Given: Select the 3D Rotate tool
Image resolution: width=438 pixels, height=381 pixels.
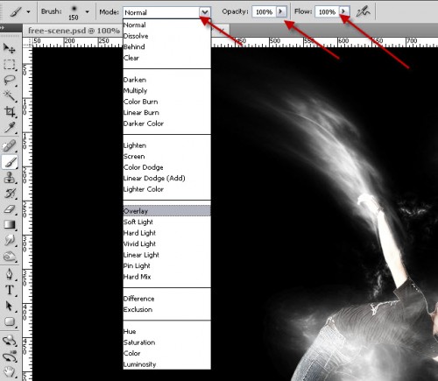Looking at the screenshot, I should coord(10,341).
